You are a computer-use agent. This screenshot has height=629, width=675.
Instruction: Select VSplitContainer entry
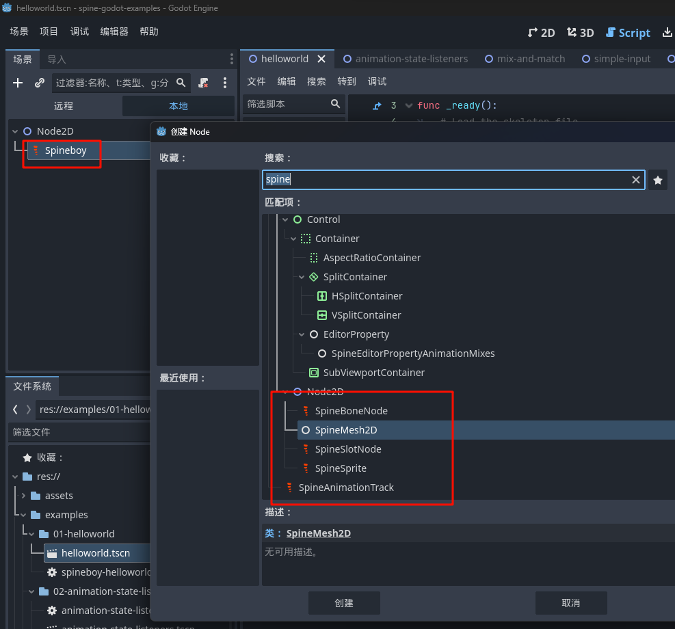[x=366, y=315]
